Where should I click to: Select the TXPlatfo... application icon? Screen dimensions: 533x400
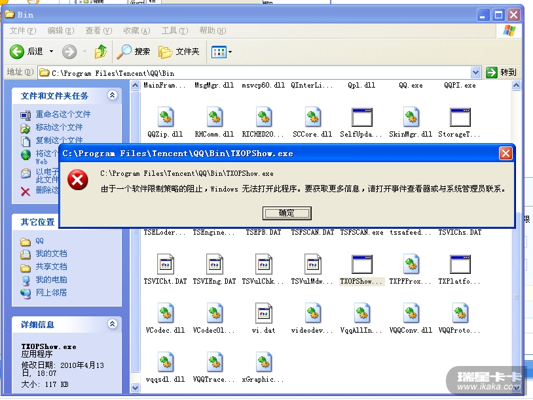pyautogui.click(x=460, y=264)
